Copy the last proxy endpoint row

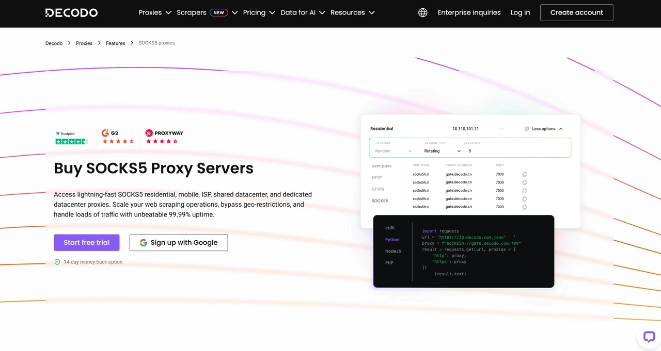524,207
